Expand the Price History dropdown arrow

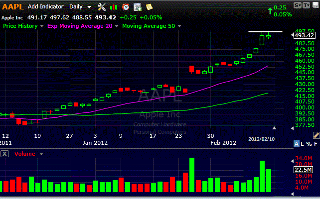[x=42, y=26]
